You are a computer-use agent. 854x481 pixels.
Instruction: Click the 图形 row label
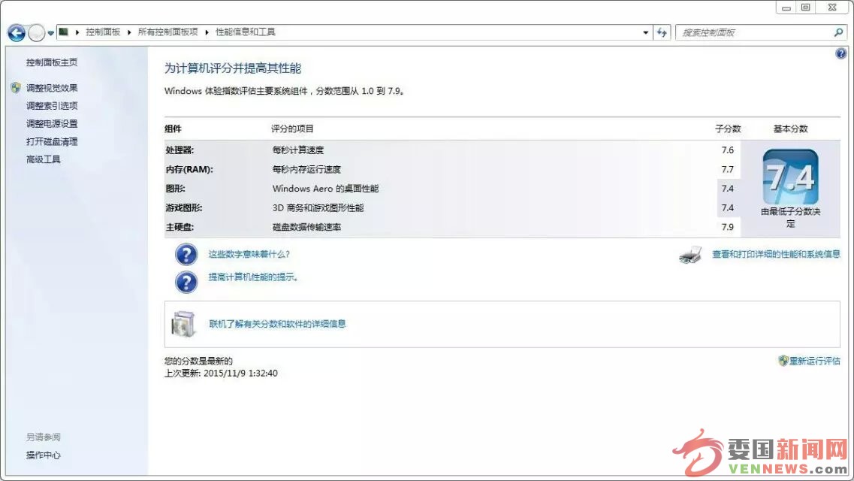click(x=175, y=189)
